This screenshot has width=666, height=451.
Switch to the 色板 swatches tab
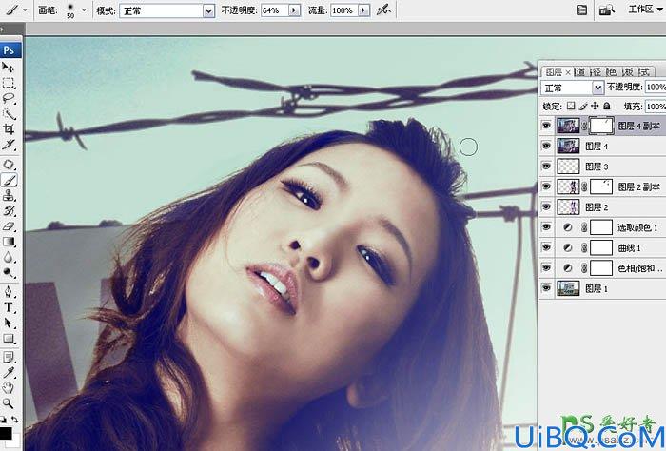(x=628, y=71)
